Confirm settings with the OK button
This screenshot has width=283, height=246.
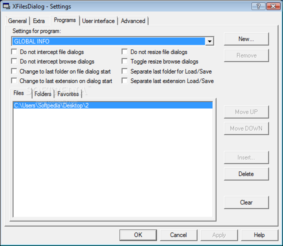(x=138, y=235)
